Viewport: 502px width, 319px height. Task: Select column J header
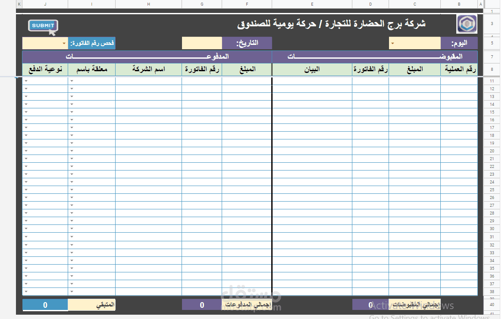pyautogui.click(x=45, y=4)
